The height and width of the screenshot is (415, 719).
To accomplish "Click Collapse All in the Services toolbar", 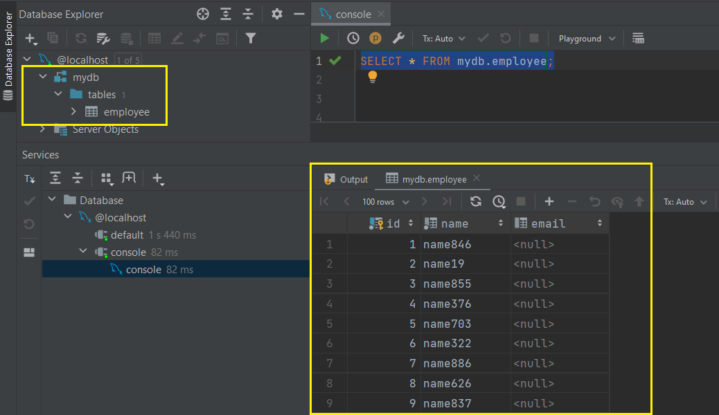I will pos(78,178).
